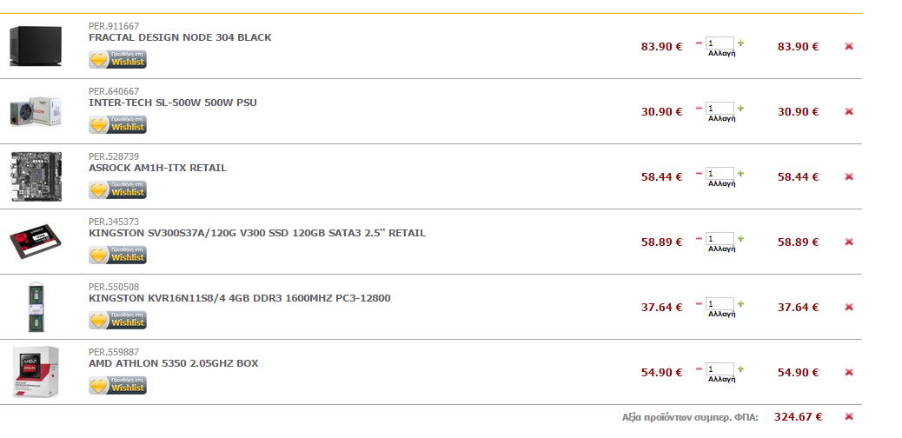
Task: Click the quantity field for Kingston SSD
Action: tap(720, 238)
